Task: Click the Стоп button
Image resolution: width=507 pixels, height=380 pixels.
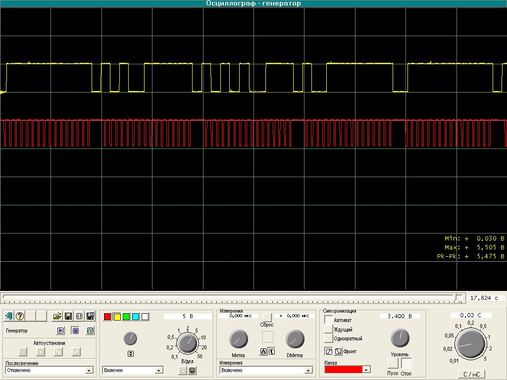Action: coord(406,363)
